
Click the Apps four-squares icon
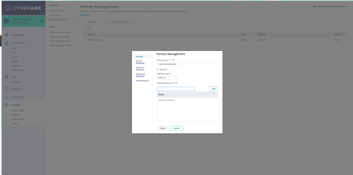click(x=7, y=77)
